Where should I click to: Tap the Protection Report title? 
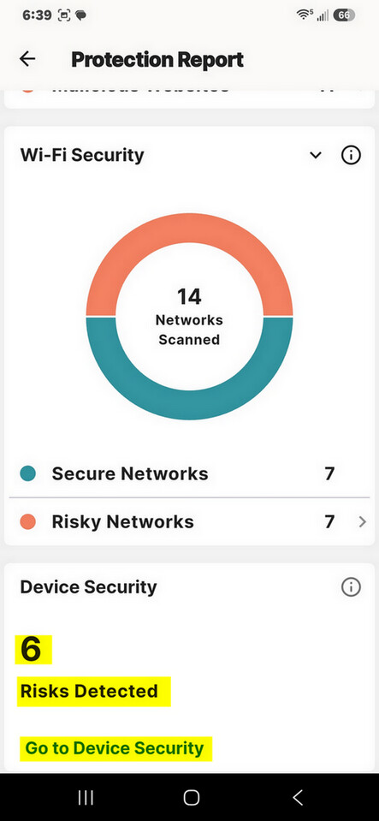(157, 60)
